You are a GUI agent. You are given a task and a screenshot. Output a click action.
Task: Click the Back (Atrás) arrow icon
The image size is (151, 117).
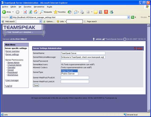pyautogui.click(x=4, y=12)
